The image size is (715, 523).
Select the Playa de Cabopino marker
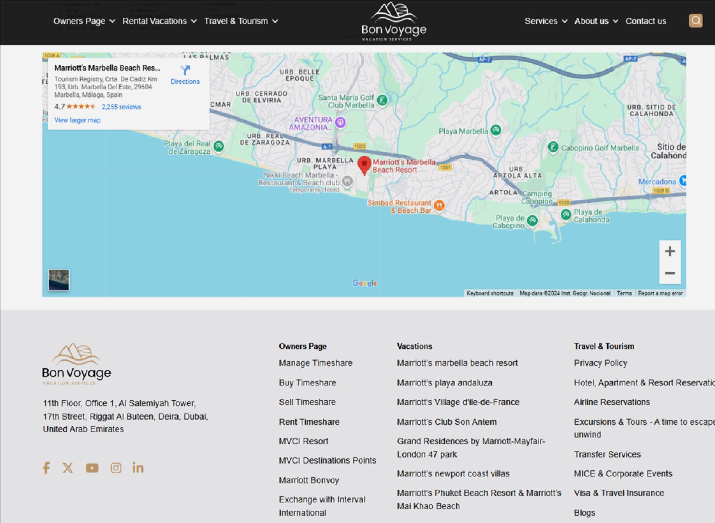(532, 220)
